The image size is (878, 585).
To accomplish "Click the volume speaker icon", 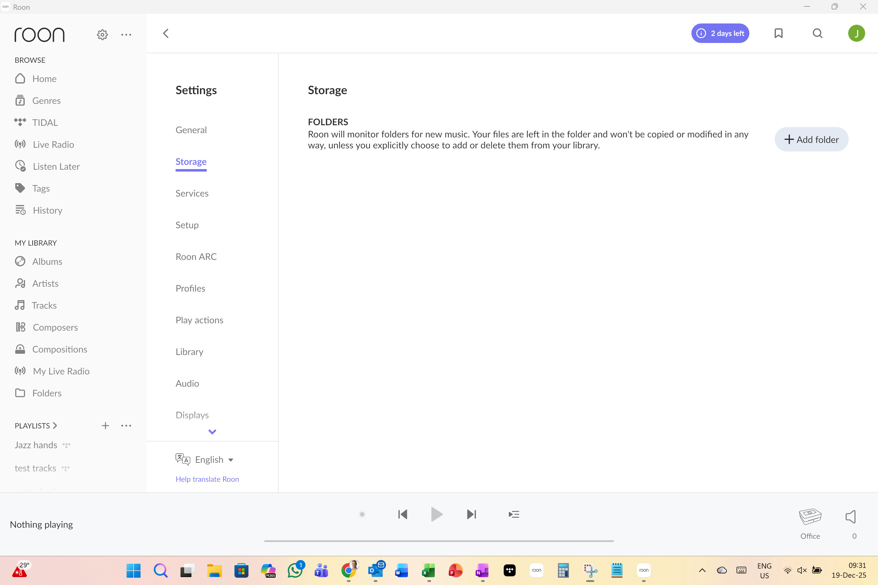I will click(x=851, y=517).
